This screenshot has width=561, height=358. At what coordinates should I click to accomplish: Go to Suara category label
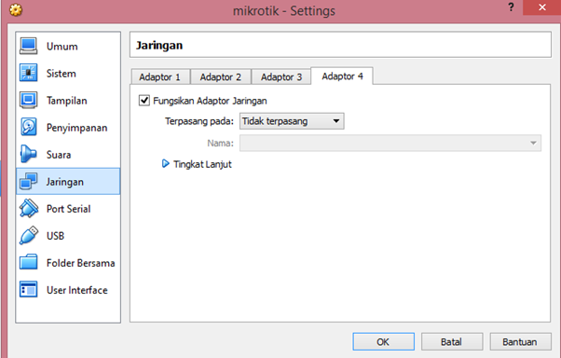(59, 155)
